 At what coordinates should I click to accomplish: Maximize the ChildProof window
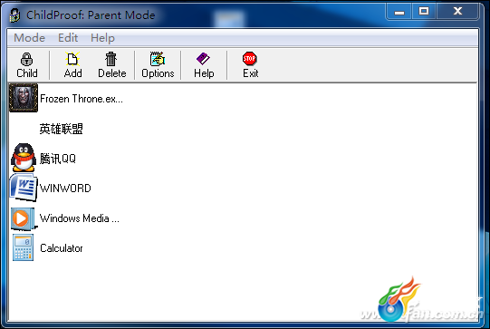coord(424,12)
